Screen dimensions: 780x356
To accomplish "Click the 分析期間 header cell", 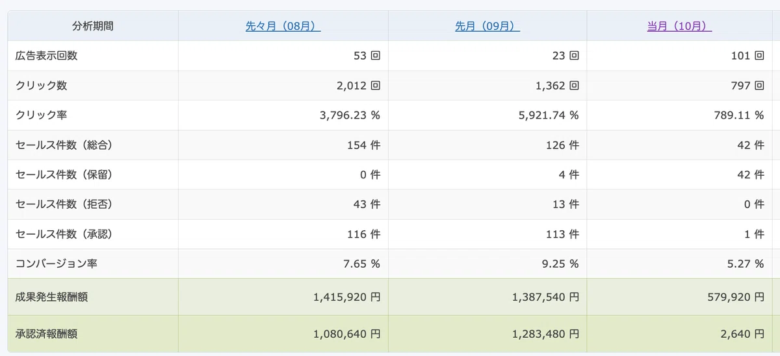I will 93,27.
